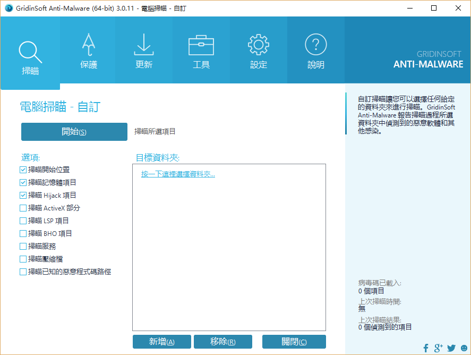Click the smiley face feedback icon
The image size is (471, 355).
[464, 348]
